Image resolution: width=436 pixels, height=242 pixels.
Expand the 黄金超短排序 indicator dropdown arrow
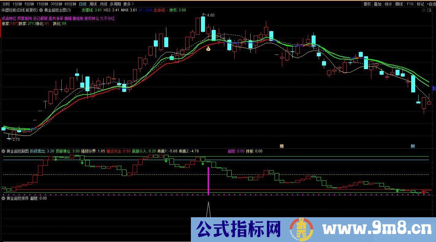[3, 198]
